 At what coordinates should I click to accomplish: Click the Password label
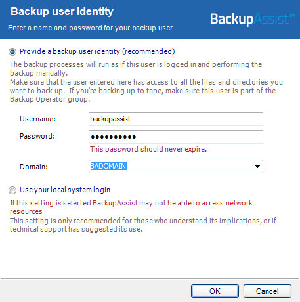coord(37,136)
